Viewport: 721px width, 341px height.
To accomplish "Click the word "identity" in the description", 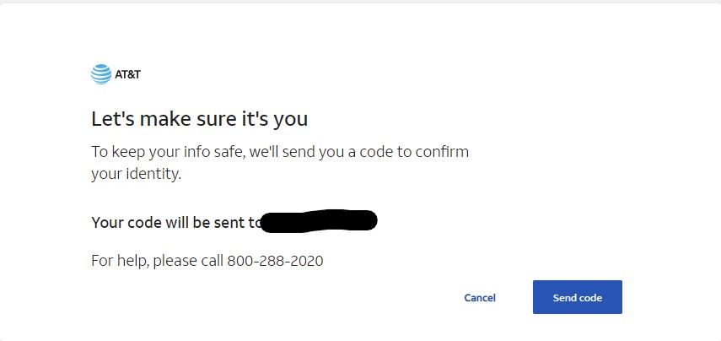I will click(152, 175).
